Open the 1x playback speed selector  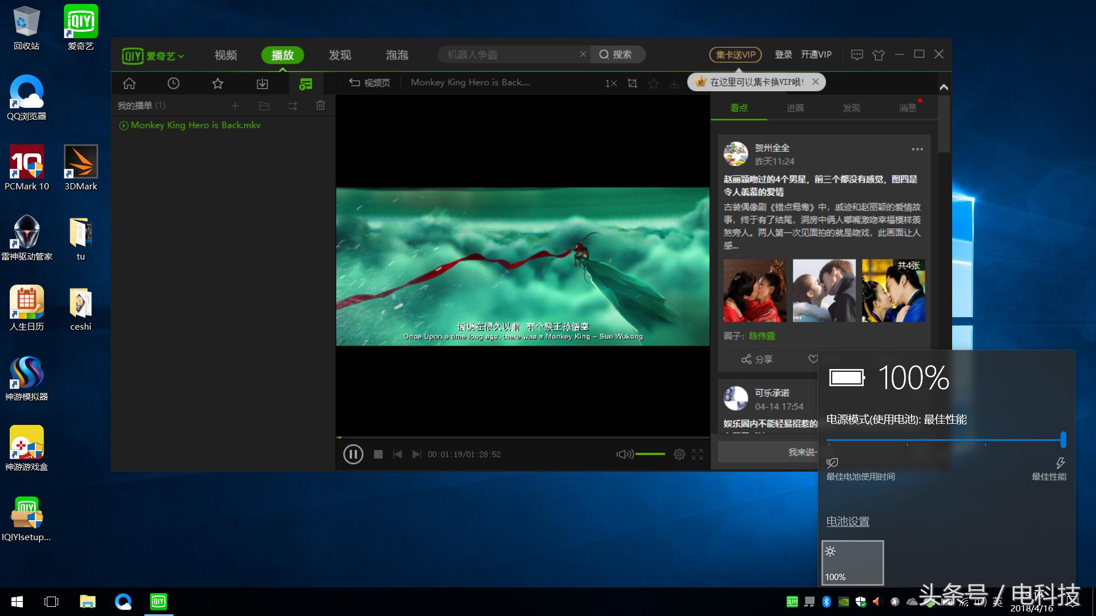[610, 83]
